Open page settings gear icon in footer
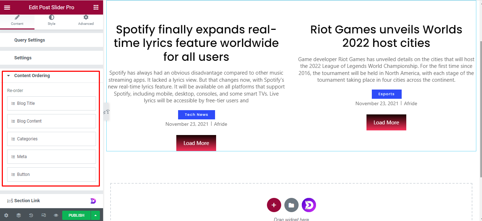This screenshot has height=221, width=482. point(6,215)
